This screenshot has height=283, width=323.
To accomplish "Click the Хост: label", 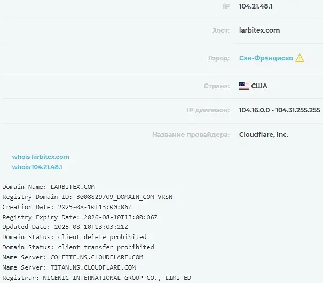I will [x=221, y=30].
